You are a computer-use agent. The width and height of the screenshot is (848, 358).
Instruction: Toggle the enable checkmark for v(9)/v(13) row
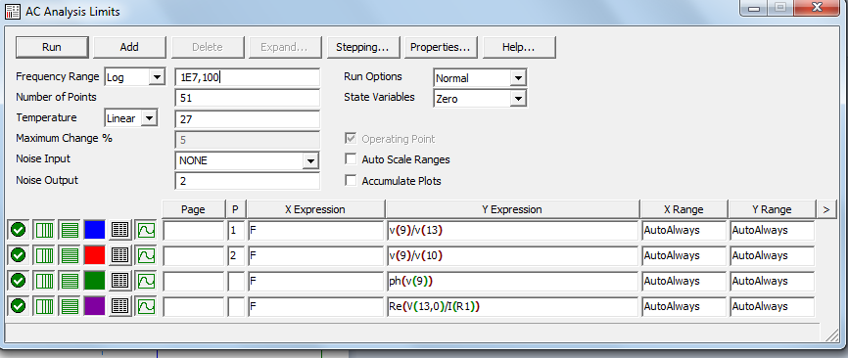point(19,231)
